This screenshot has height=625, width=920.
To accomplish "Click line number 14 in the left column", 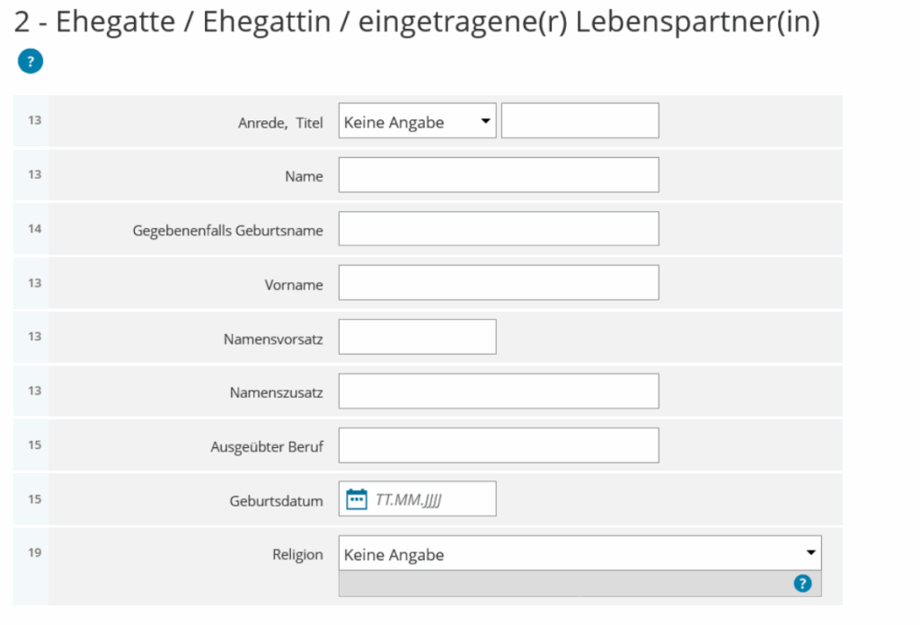I will (34, 229).
